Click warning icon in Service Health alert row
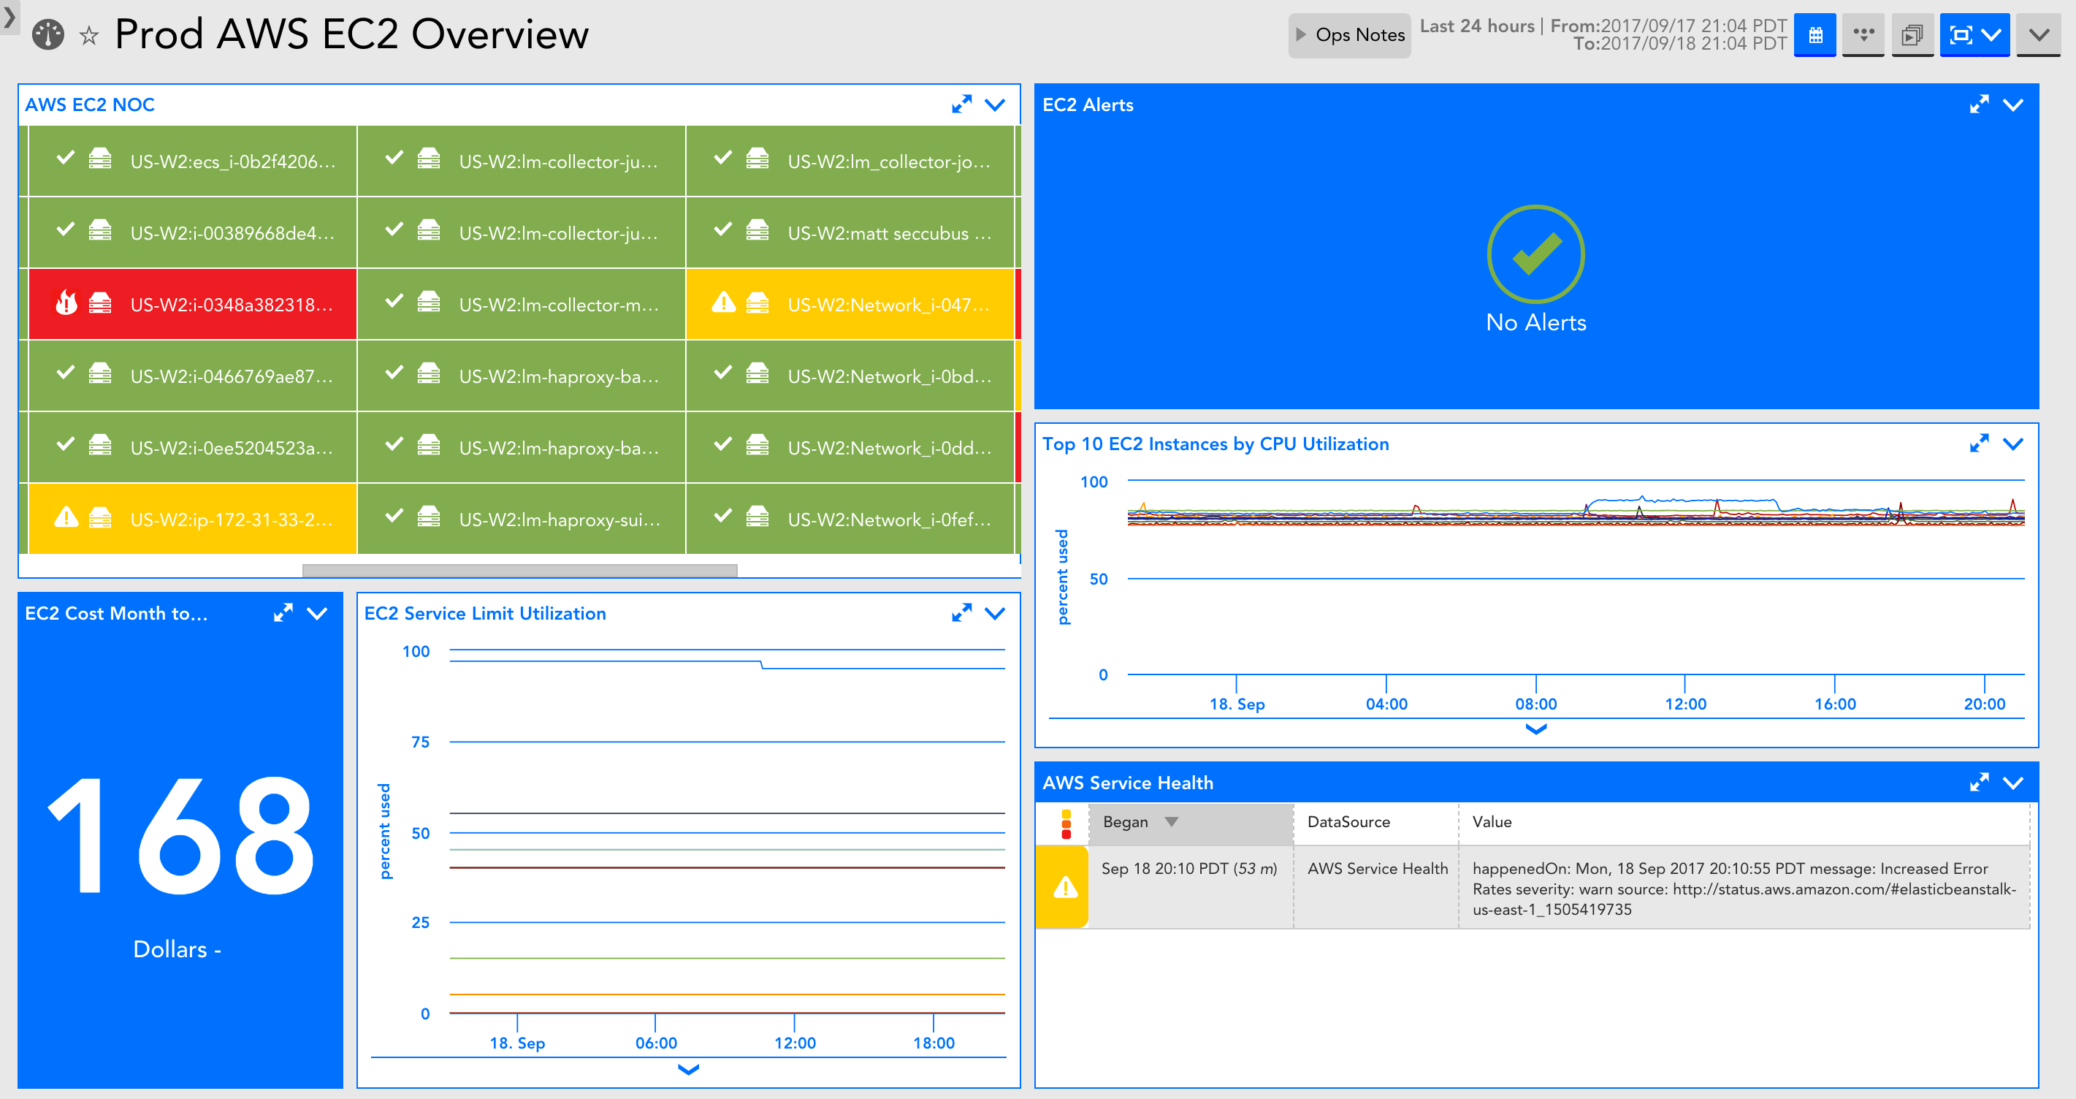The width and height of the screenshot is (2076, 1099). pos(1066,888)
